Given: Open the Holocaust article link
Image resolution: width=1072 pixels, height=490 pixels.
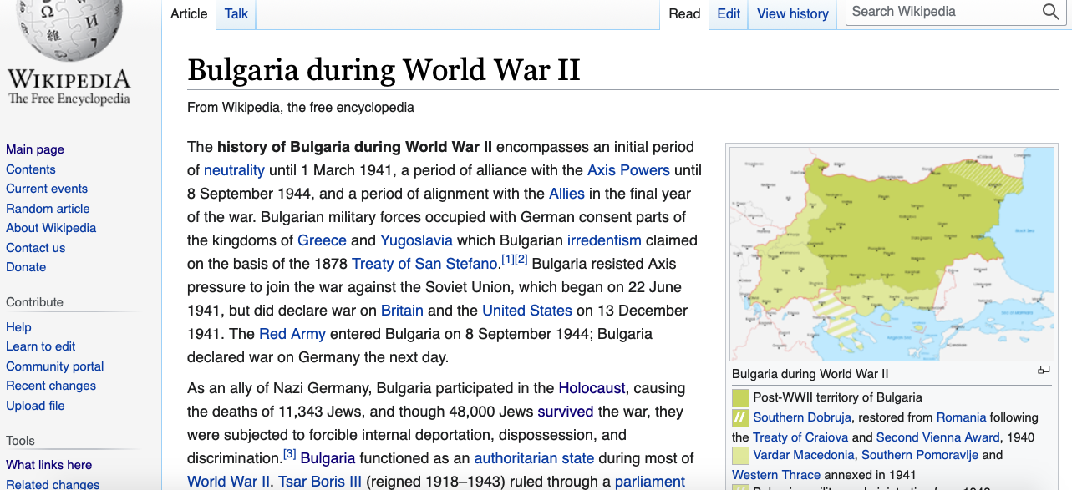Looking at the screenshot, I should [592, 388].
